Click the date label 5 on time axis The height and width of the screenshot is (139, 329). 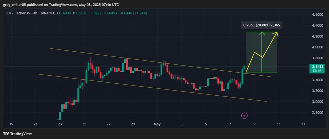pyautogui.click(x=206, y=124)
